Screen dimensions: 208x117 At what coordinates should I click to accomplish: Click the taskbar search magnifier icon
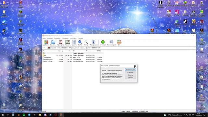click(x=8, y=115)
